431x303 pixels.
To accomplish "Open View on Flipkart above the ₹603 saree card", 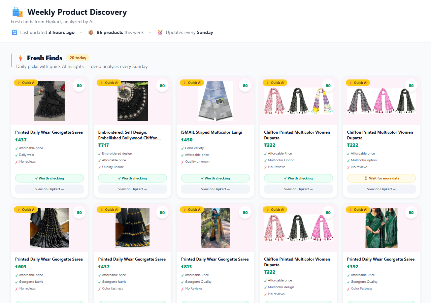I will tap(49, 189).
